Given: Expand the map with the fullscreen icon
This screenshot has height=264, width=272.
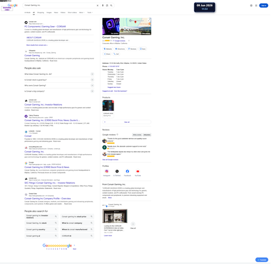Looking at the screenshot, I should coord(149,20).
